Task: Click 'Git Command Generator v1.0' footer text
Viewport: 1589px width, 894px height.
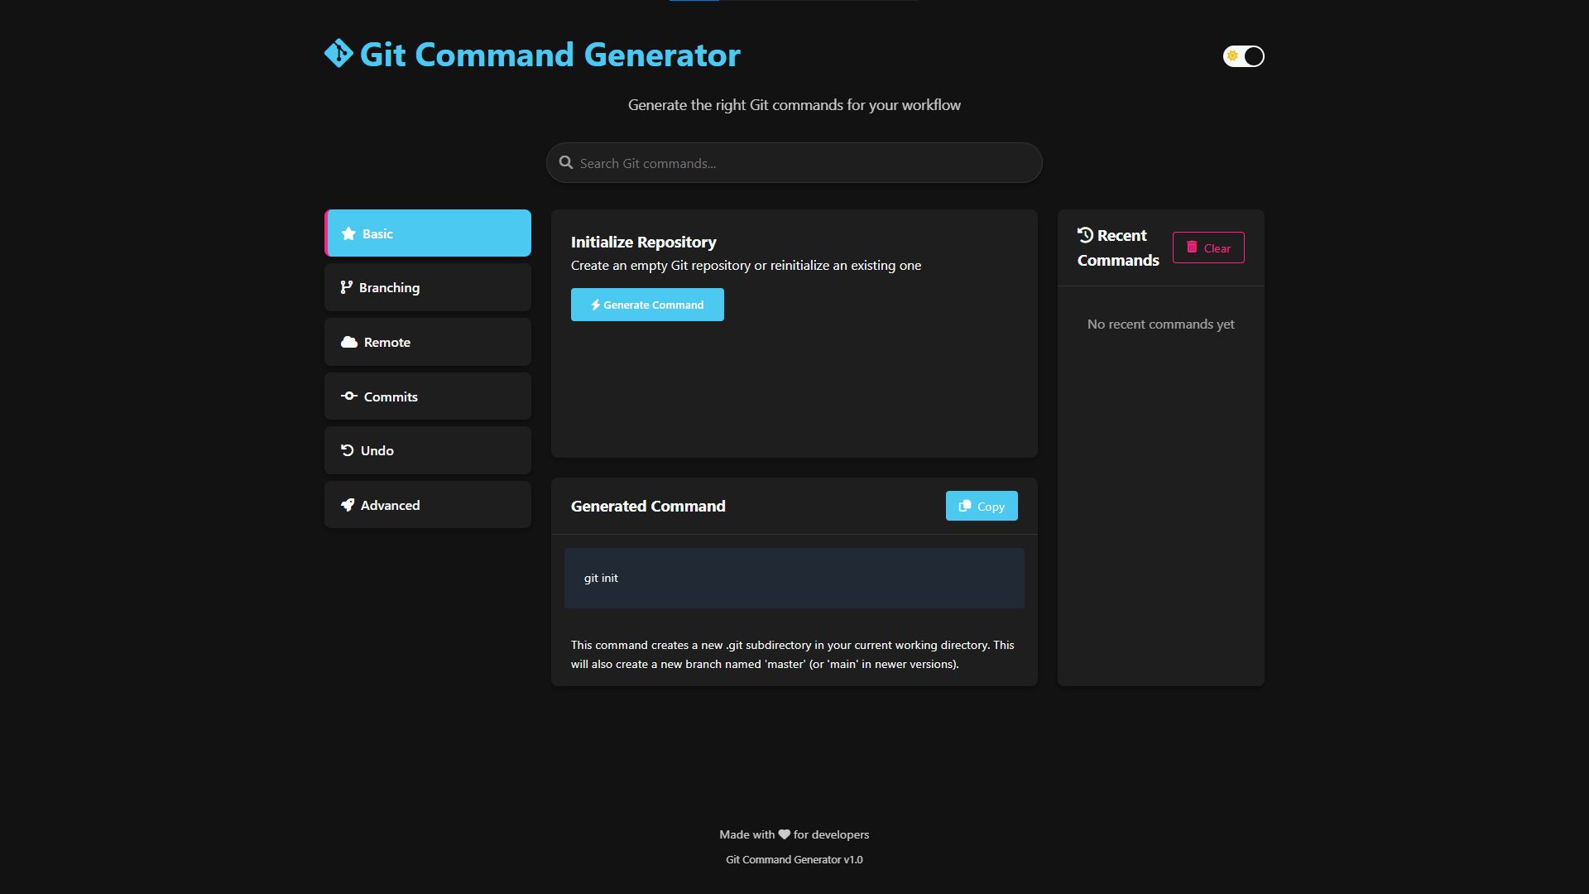Action: (x=794, y=859)
